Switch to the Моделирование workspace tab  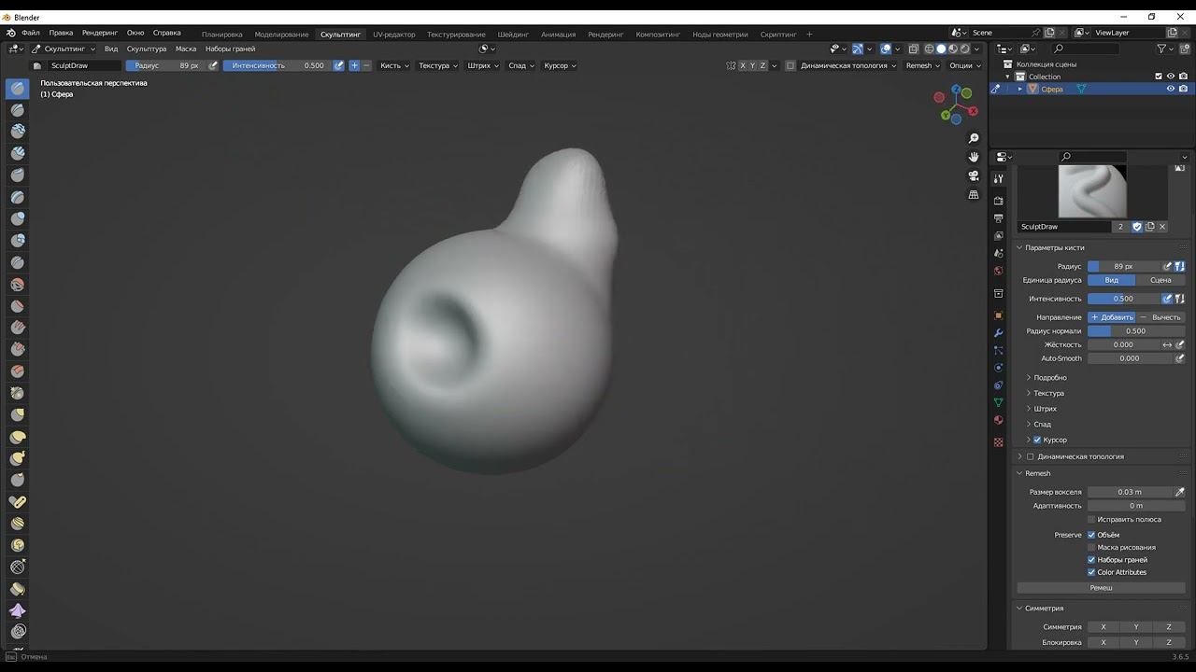281,35
